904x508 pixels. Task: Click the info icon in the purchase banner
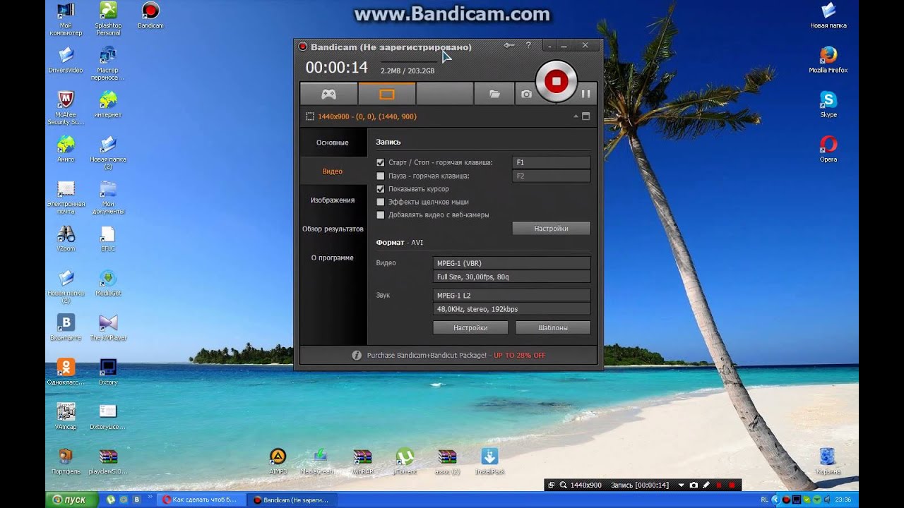click(357, 356)
